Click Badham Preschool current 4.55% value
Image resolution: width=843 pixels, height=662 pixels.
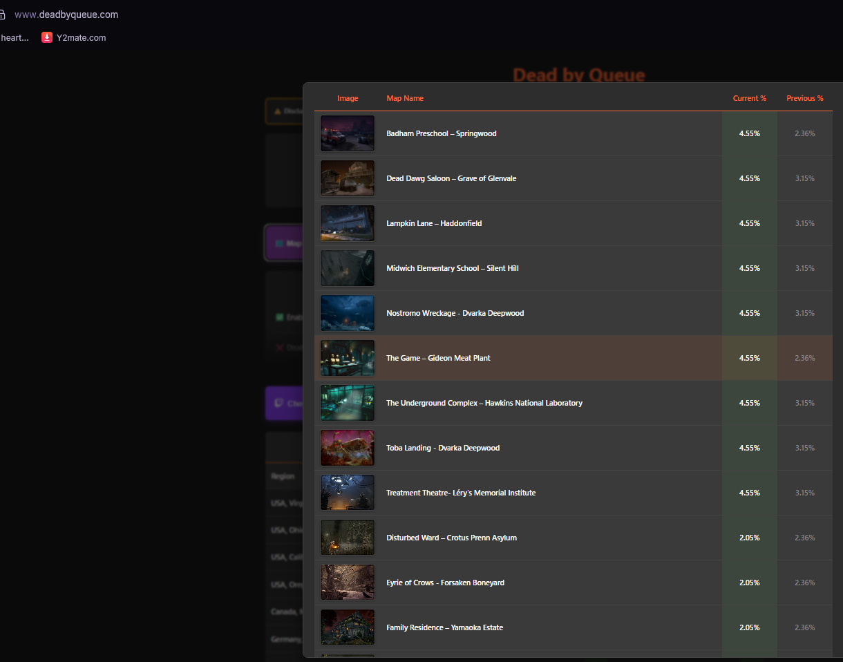750,133
